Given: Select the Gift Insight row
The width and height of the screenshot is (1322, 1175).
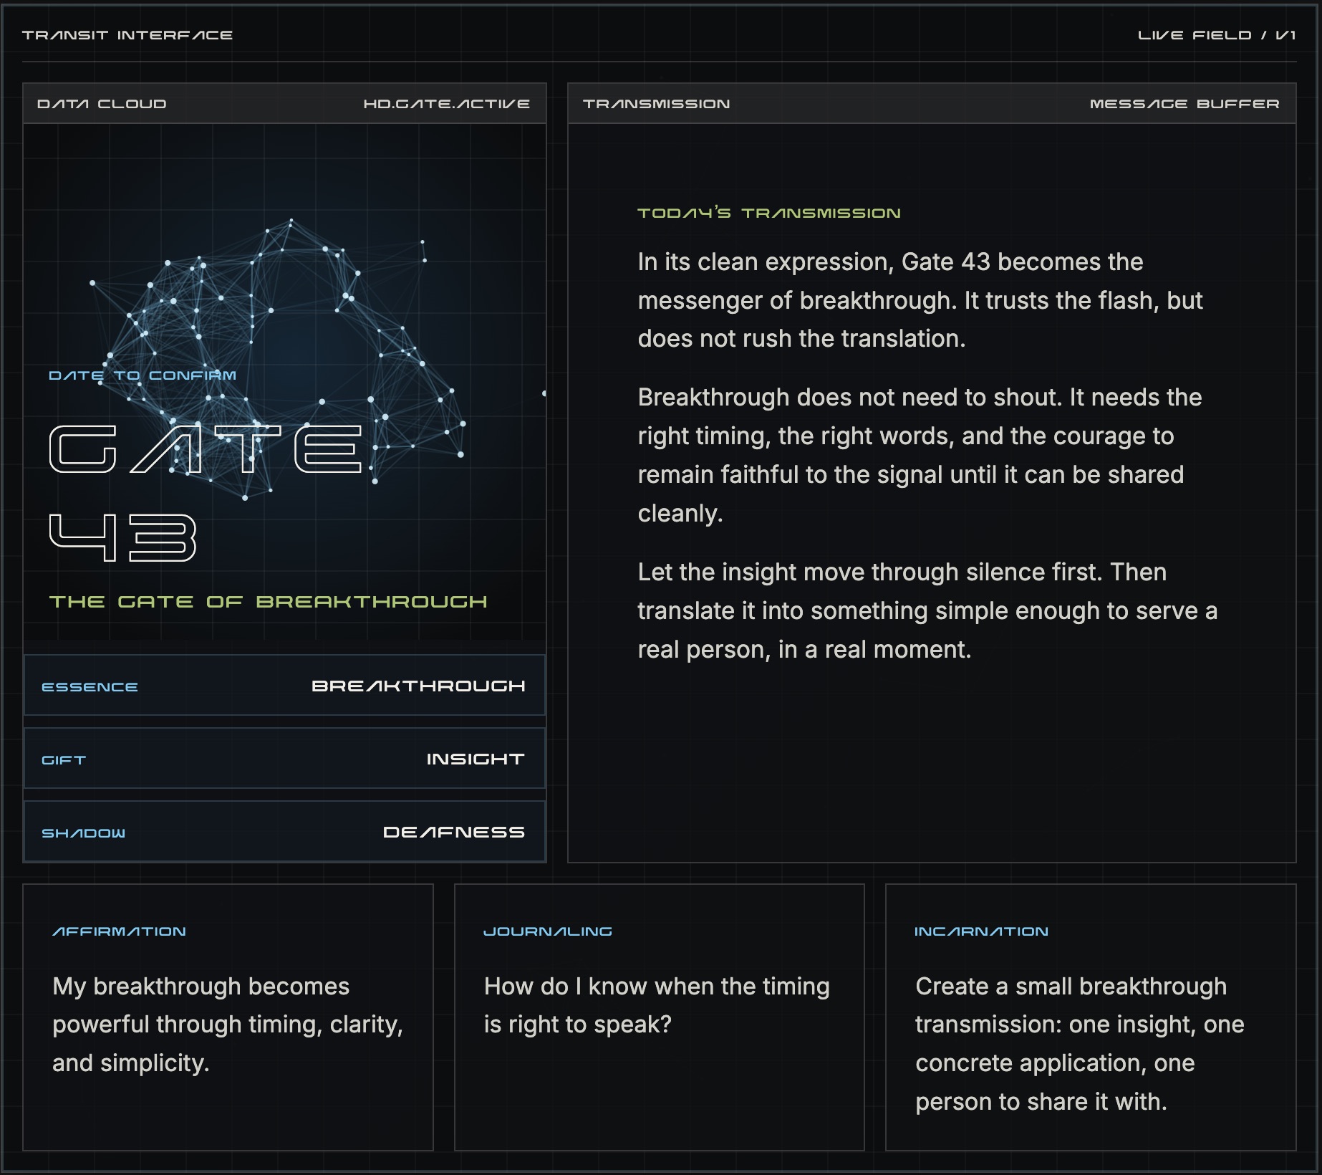Looking at the screenshot, I should tap(284, 759).
